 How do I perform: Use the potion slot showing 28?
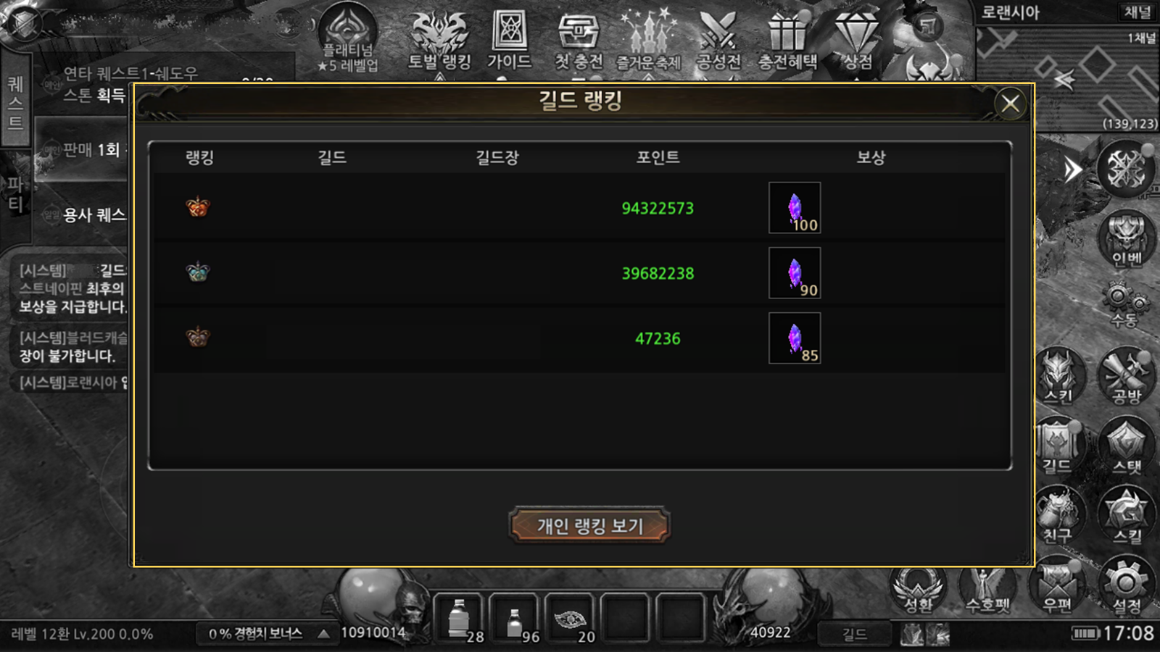pyautogui.click(x=459, y=619)
